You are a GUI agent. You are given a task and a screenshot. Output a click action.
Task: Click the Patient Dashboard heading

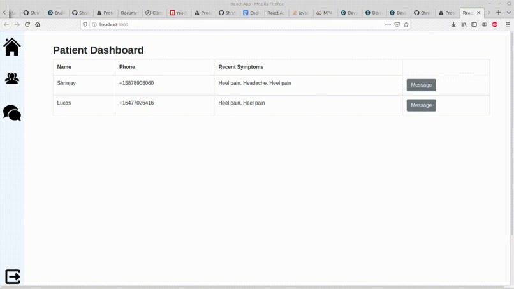pyautogui.click(x=98, y=50)
